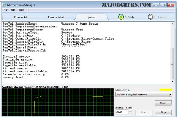This screenshot has width=177, height=117.
Task: Minimize the Alternate TaskManager window
Action: [155, 5]
